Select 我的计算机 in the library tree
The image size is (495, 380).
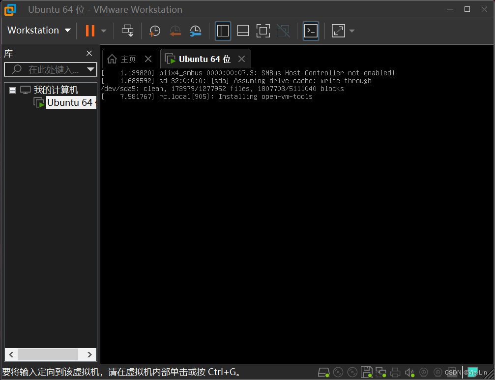pos(56,90)
